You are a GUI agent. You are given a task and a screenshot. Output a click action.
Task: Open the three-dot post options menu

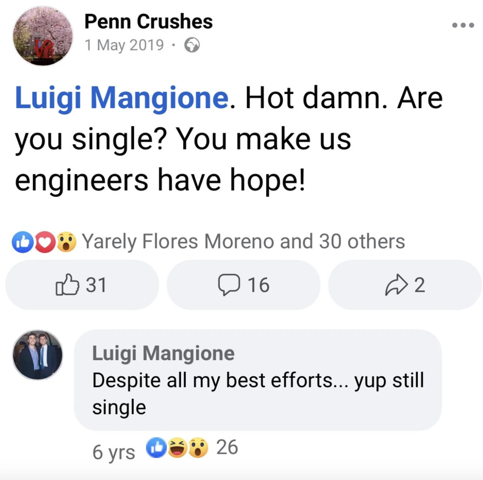pyautogui.click(x=463, y=26)
